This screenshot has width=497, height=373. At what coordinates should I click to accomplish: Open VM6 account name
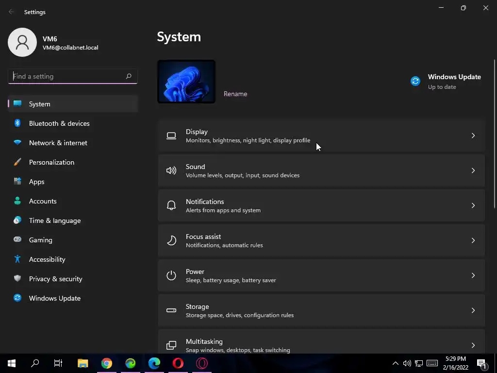(x=50, y=39)
